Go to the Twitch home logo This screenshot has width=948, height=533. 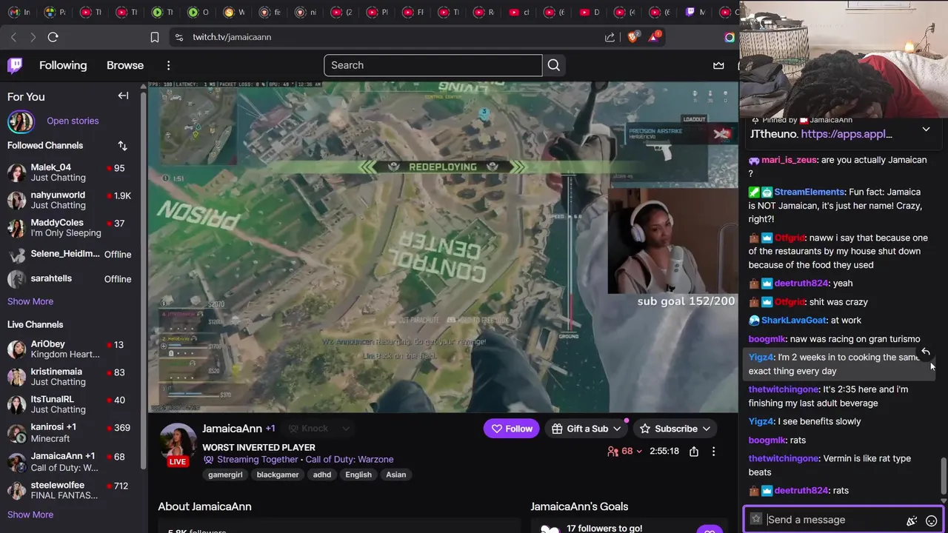pos(15,65)
